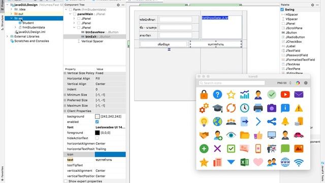The width and height of the screenshot is (325, 183).
Task: Open Palette panel gear settings
Action: [312, 5]
